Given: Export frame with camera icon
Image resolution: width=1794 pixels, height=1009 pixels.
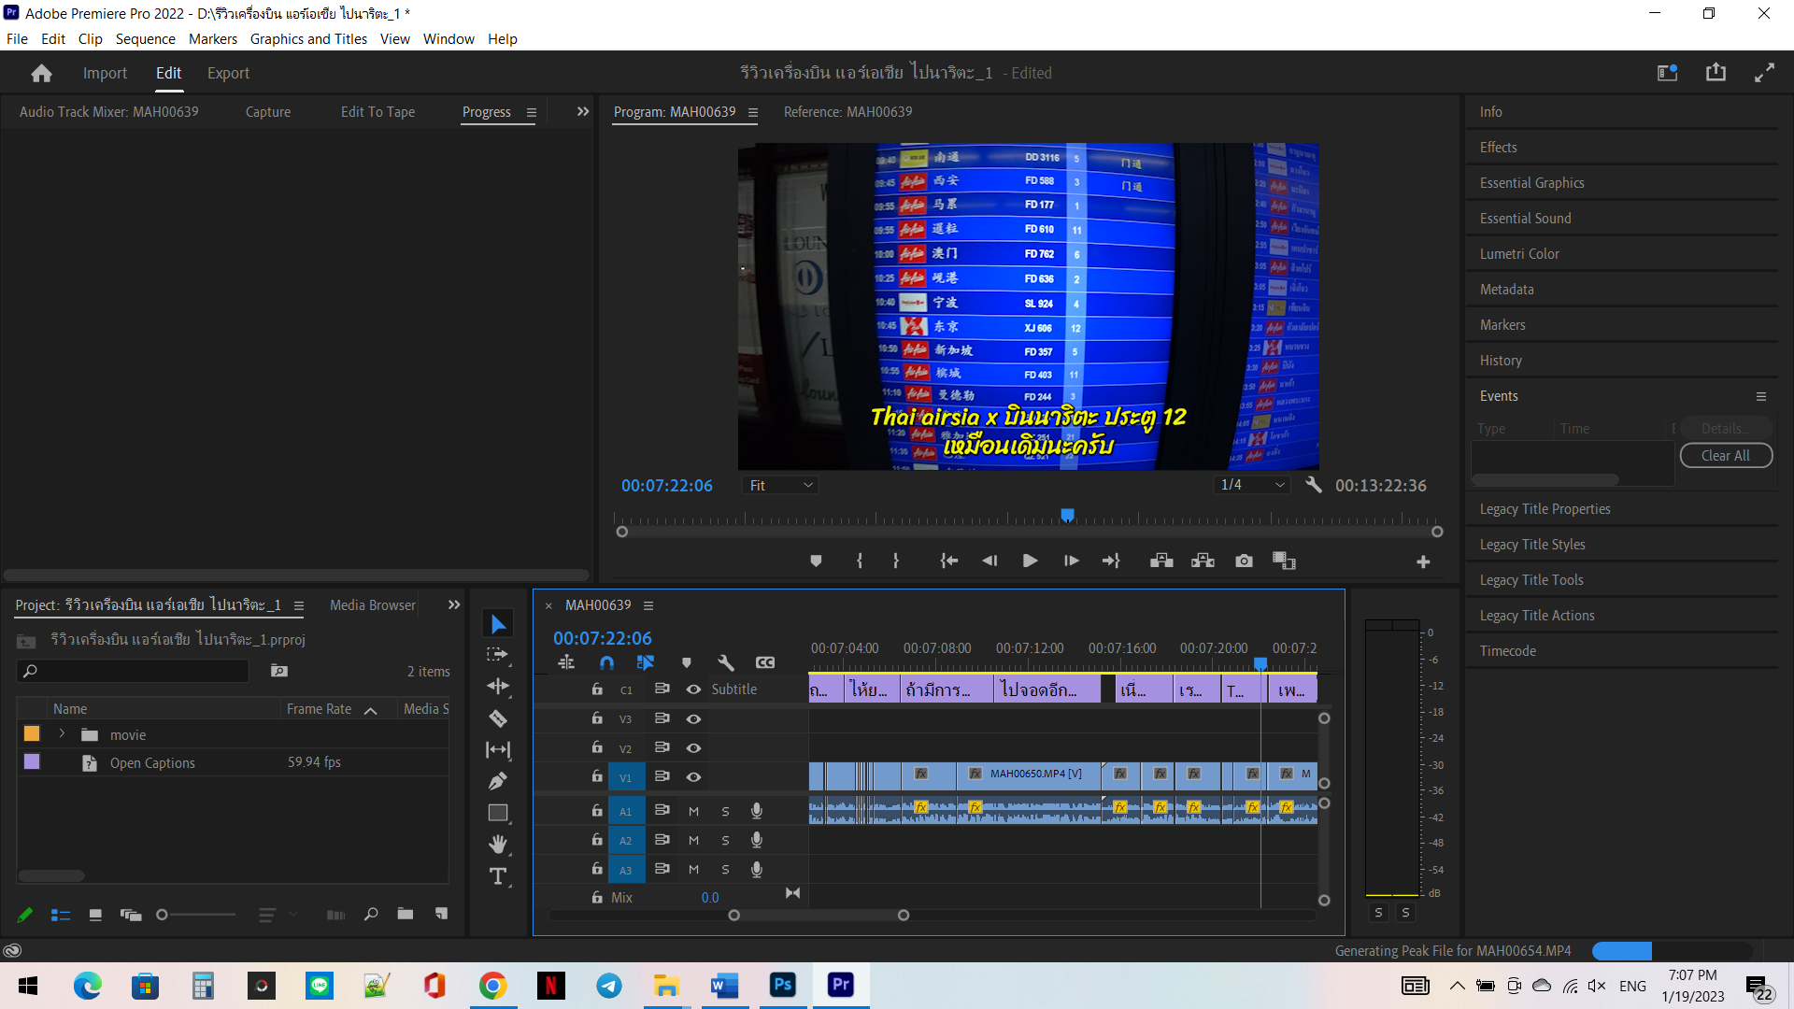Looking at the screenshot, I should click(1244, 561).
